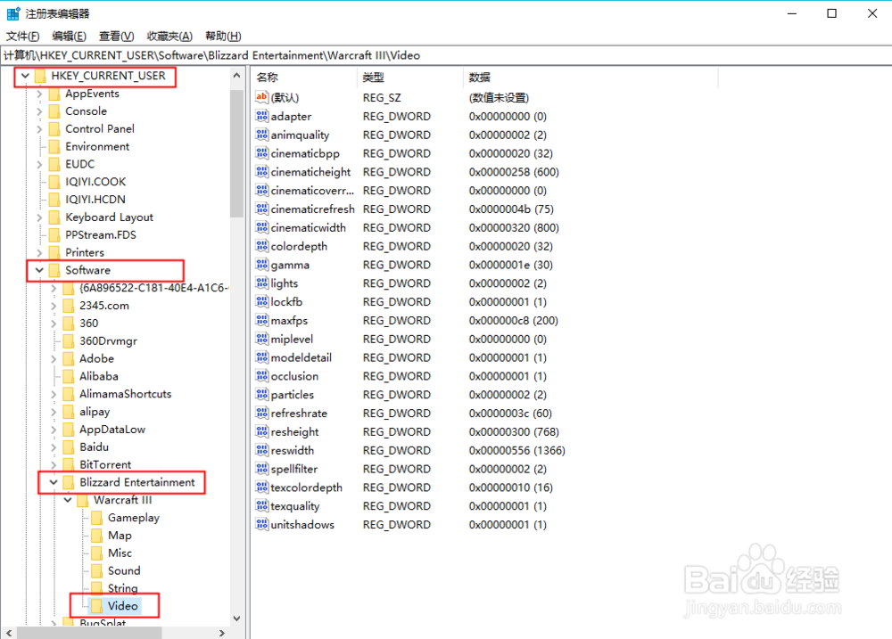Click the particles DWORD value icon
This screenshot has height=639, width=892.
(x=261, y=394)
